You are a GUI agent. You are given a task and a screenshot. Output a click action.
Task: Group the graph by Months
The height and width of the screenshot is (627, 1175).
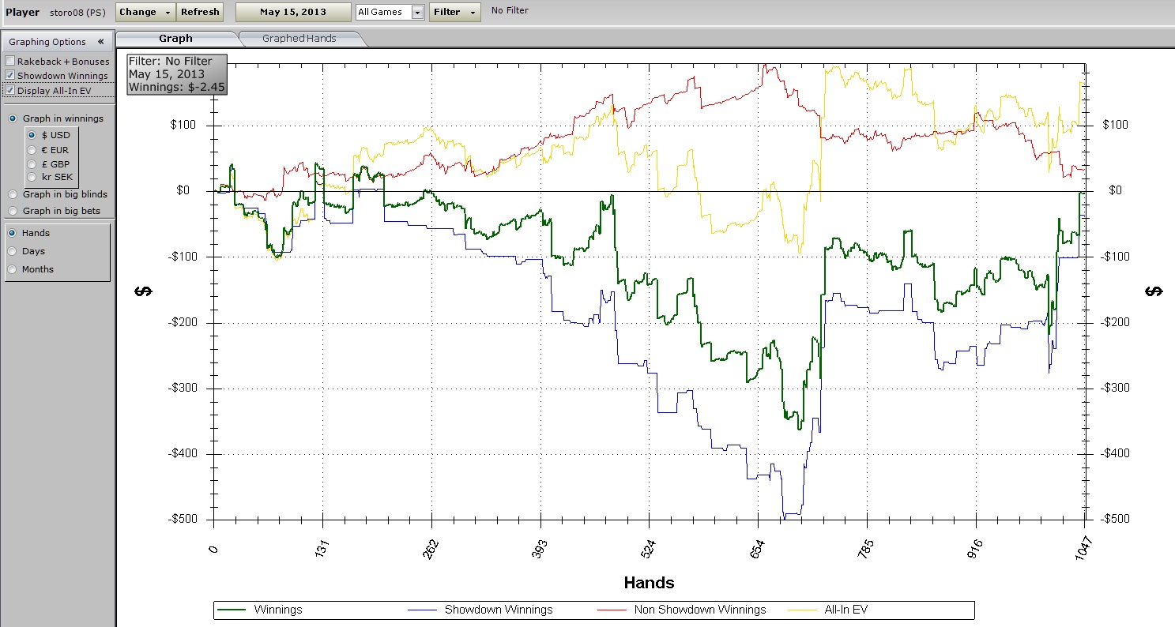click(x=12, y=269)
